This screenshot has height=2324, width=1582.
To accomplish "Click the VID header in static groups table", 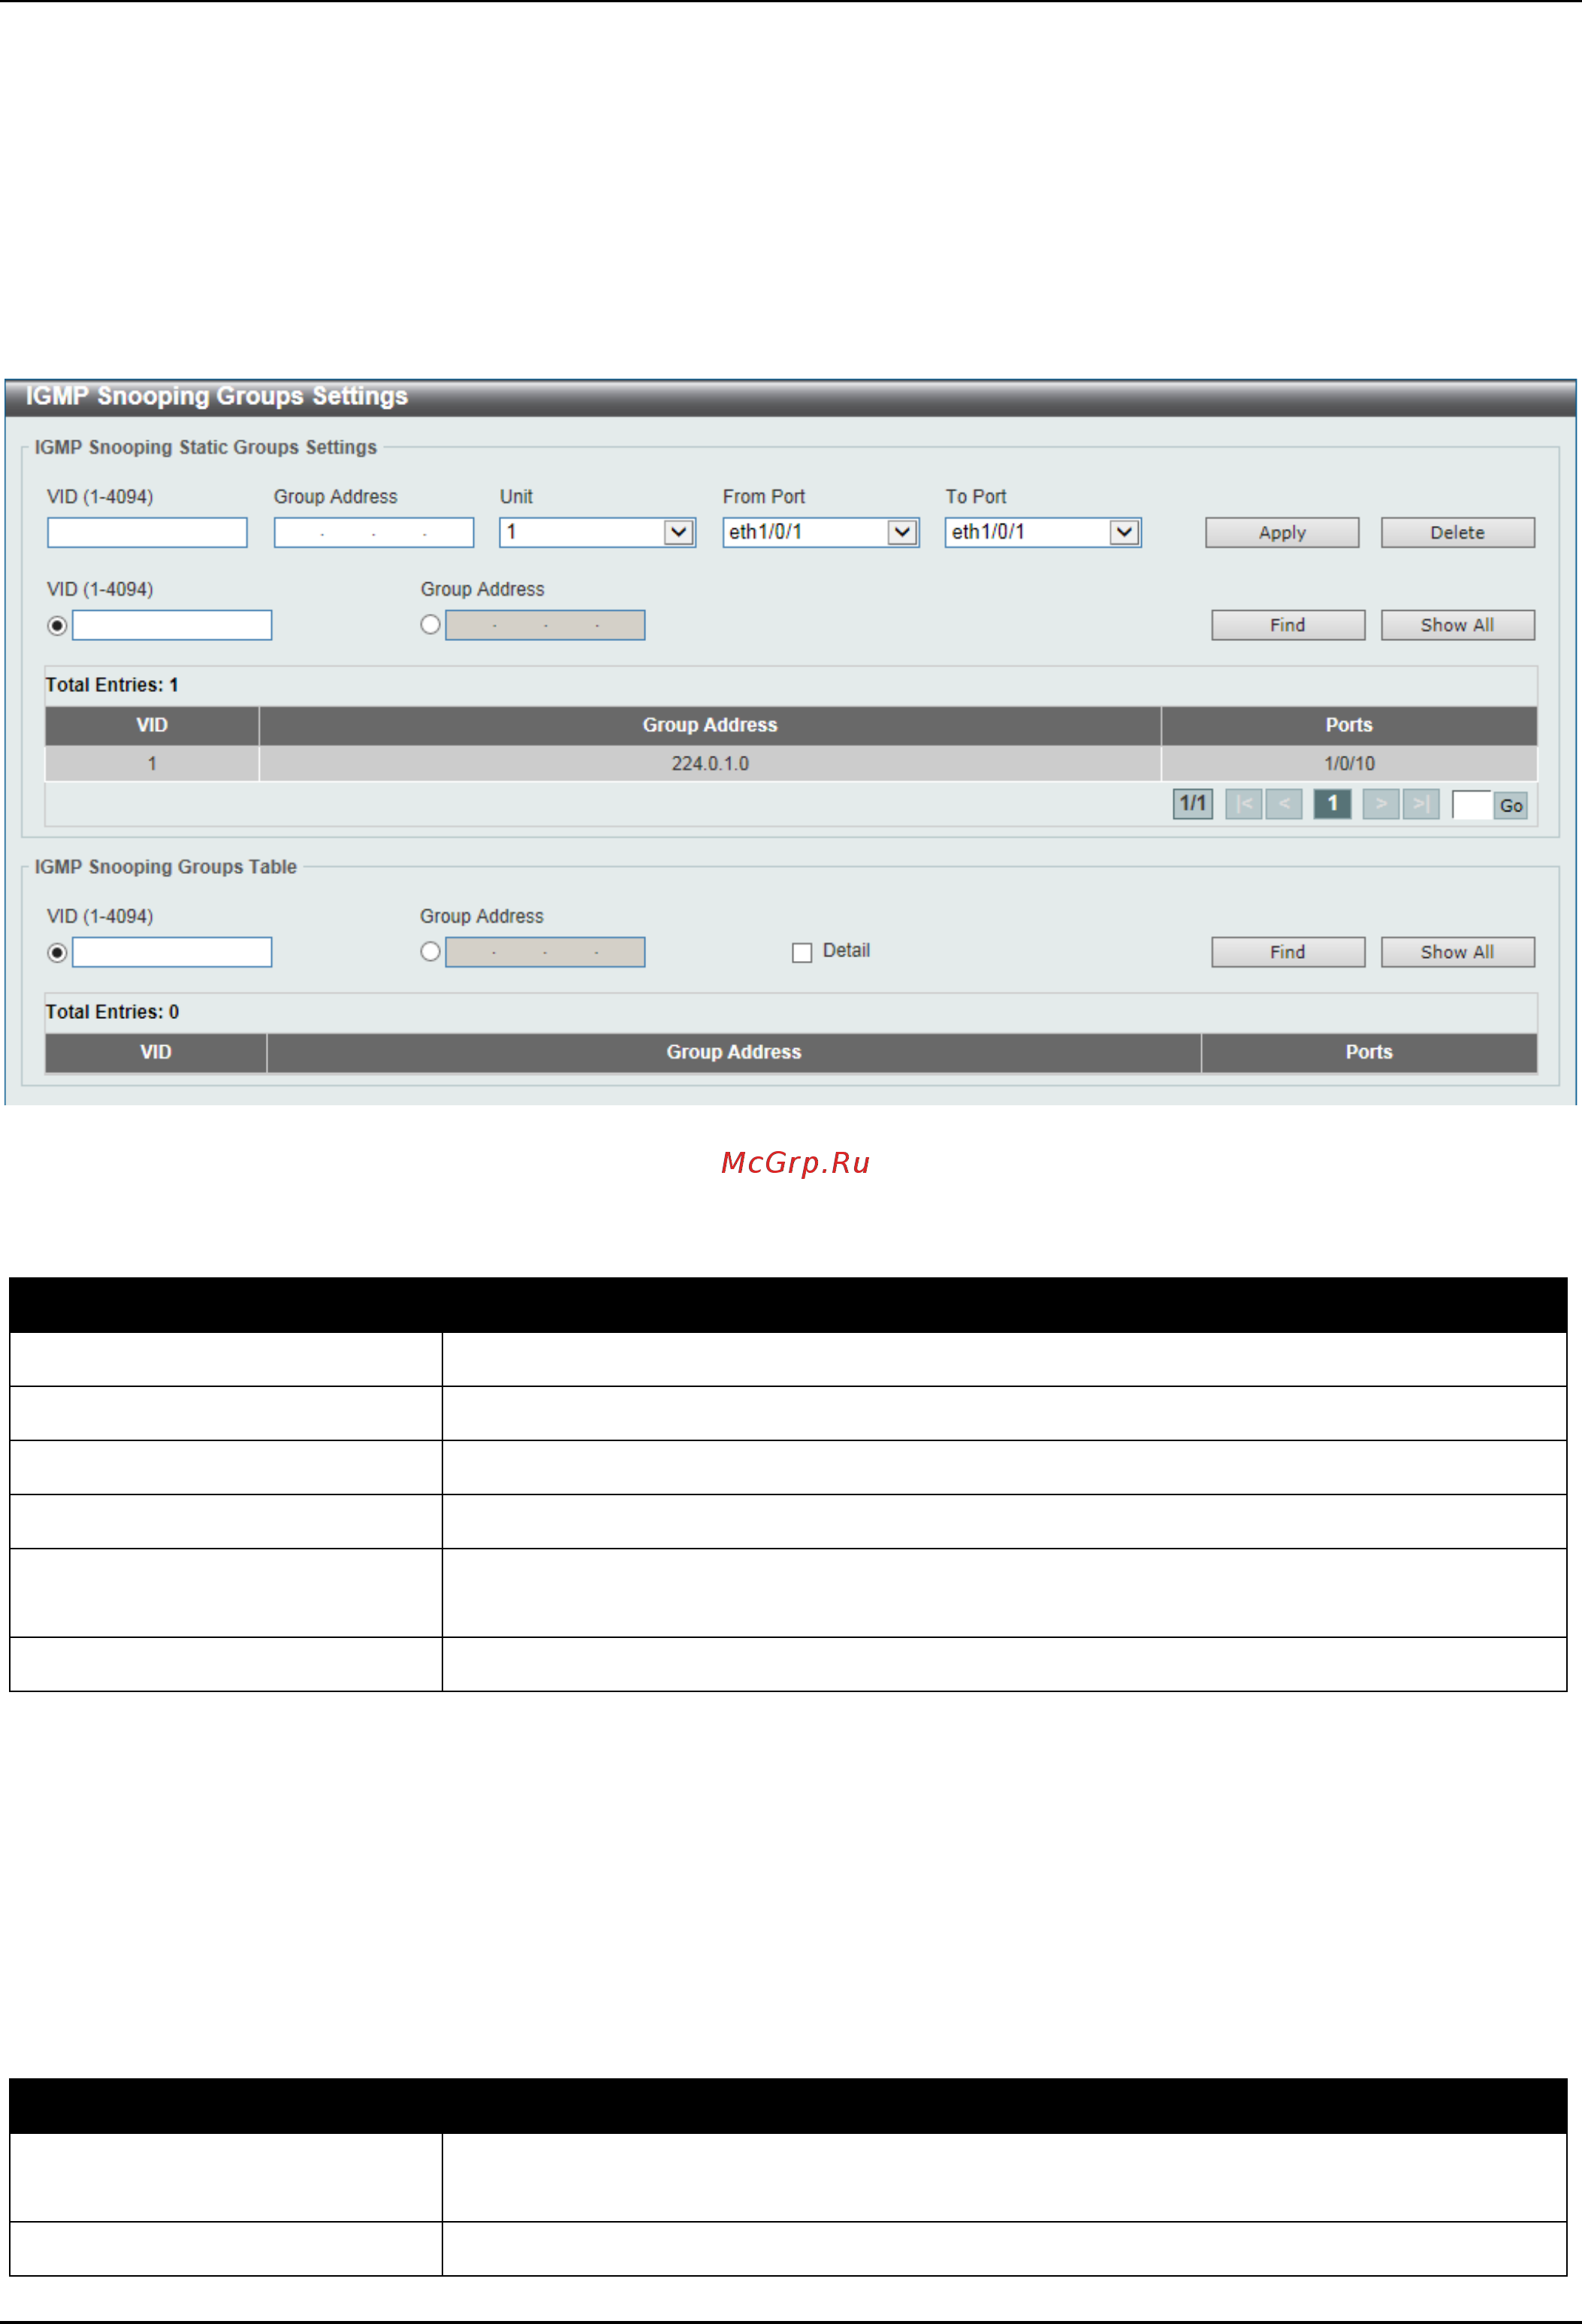I will (x=152, y=725).
